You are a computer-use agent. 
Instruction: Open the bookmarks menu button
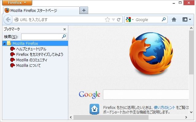pos(187,20)
